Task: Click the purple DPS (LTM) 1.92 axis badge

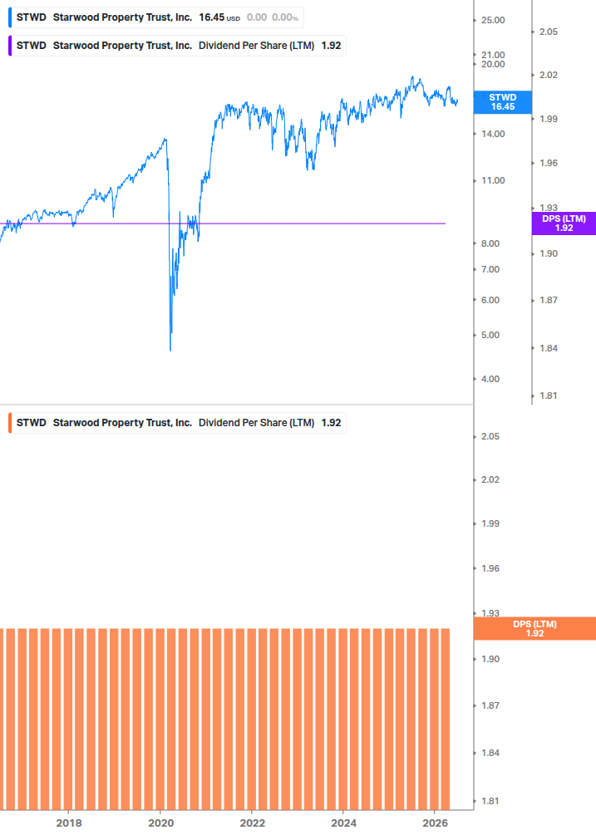Action: 564,223
